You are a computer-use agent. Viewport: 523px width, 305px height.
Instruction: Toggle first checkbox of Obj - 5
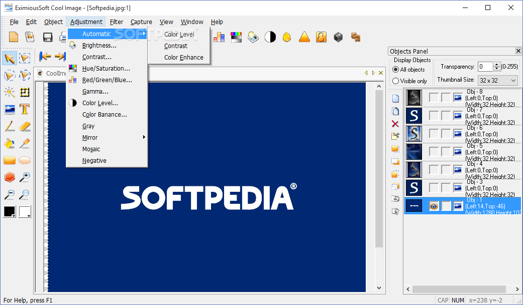(x=434, y=152)
